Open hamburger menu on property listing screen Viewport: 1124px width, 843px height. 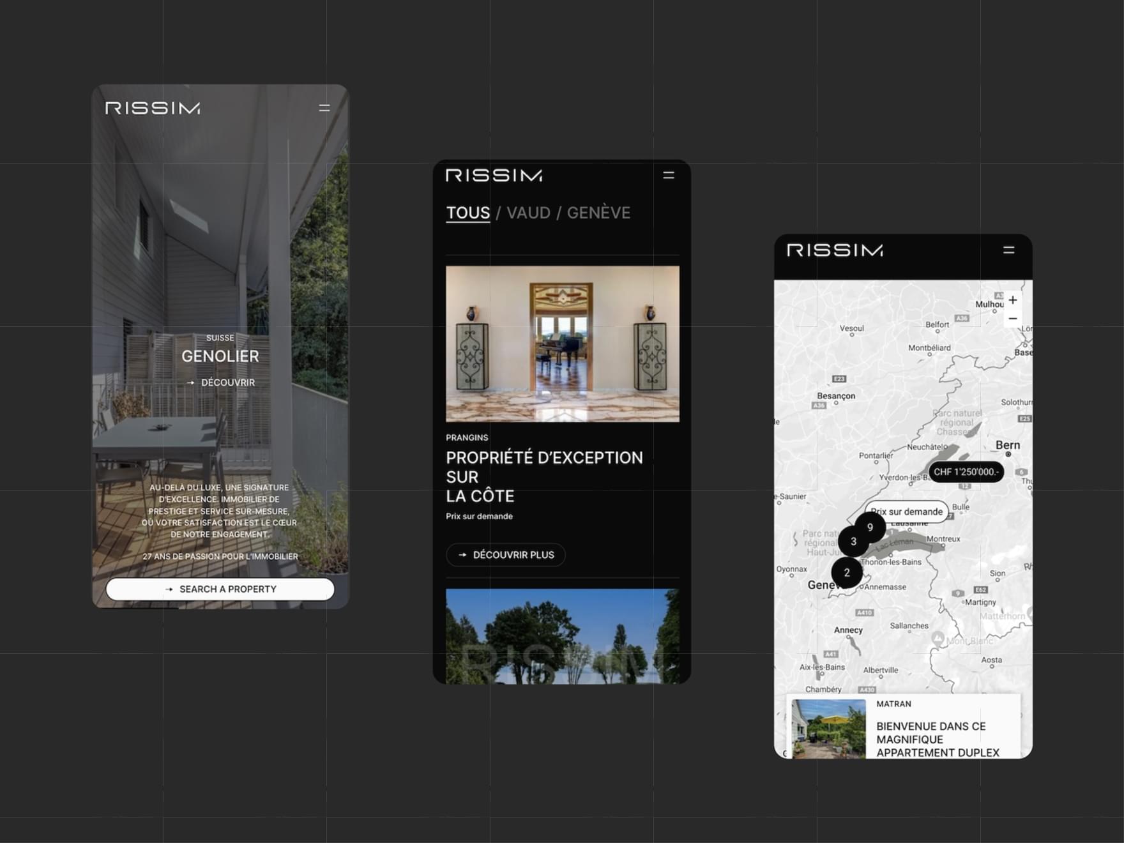click(x=669, y=175)
